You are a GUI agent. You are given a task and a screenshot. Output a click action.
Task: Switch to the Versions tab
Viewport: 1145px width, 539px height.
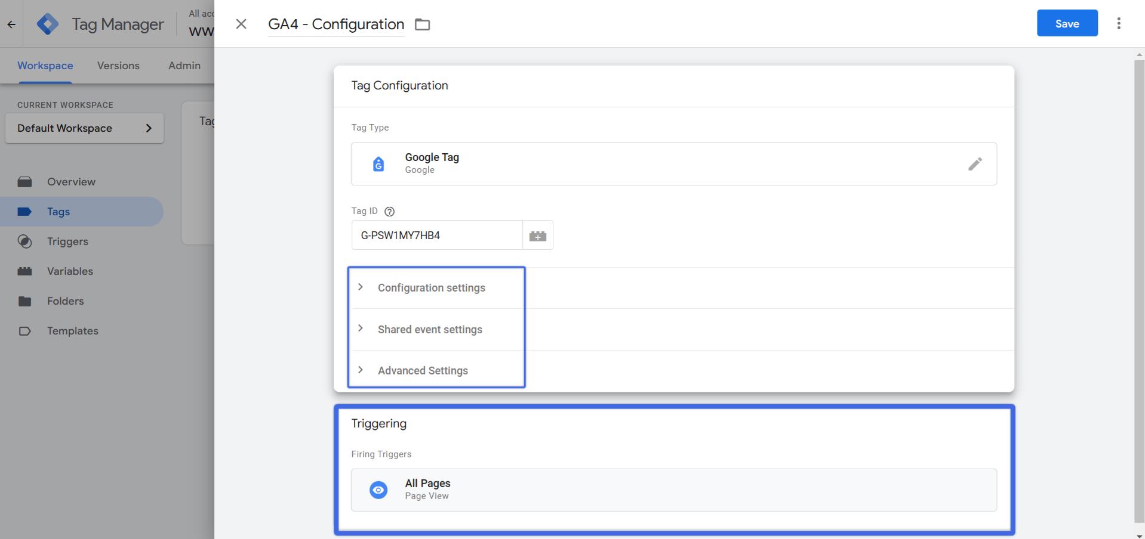tap(118, 66)
